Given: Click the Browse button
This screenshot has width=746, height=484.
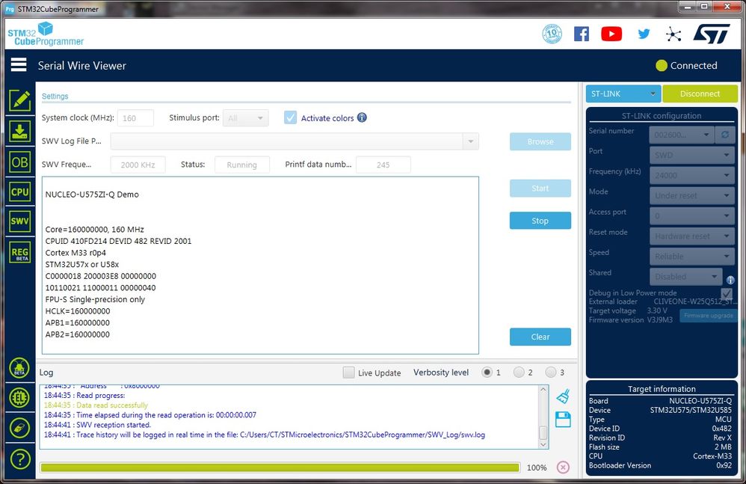Looking at the screenshot, I should coord(540,141).
